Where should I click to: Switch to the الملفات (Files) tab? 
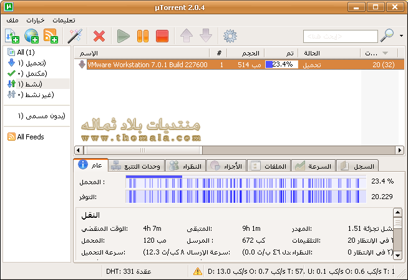[269, 166]
